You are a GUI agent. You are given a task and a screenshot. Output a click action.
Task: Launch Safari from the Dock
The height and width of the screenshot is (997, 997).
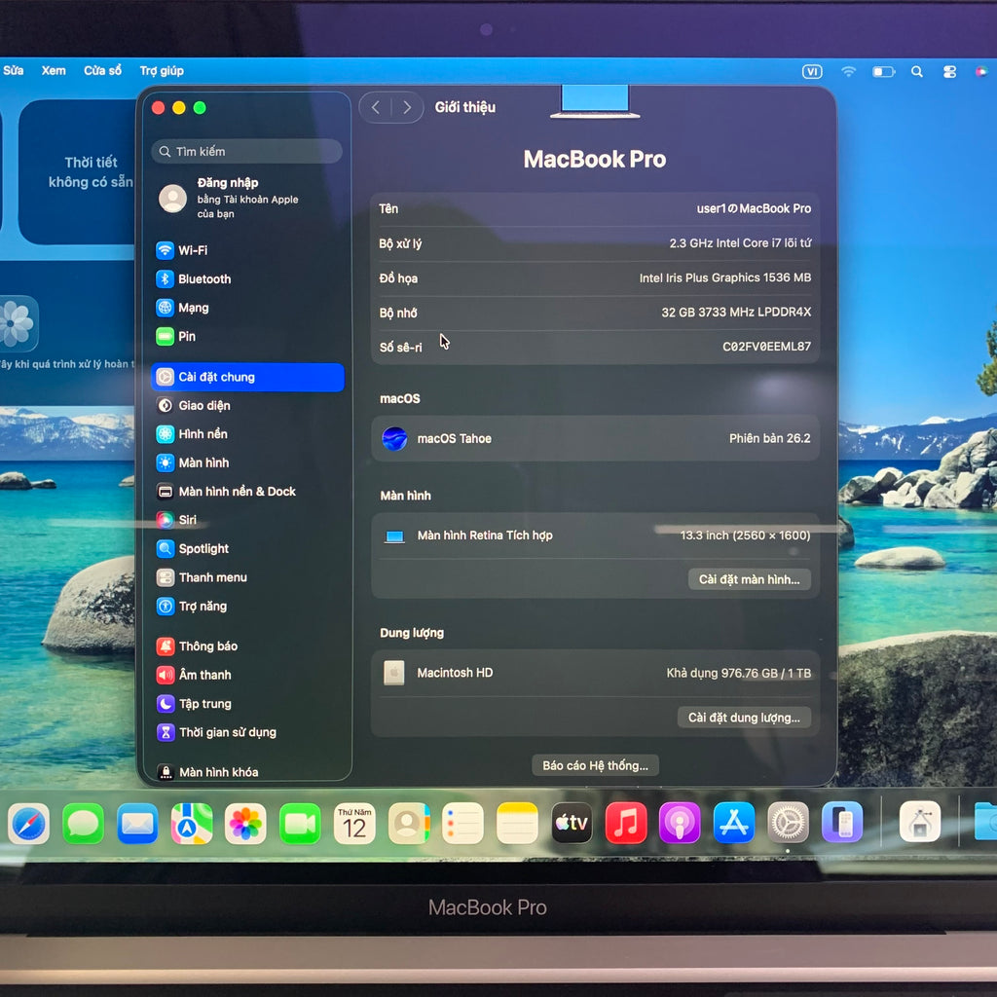point(29,825)
